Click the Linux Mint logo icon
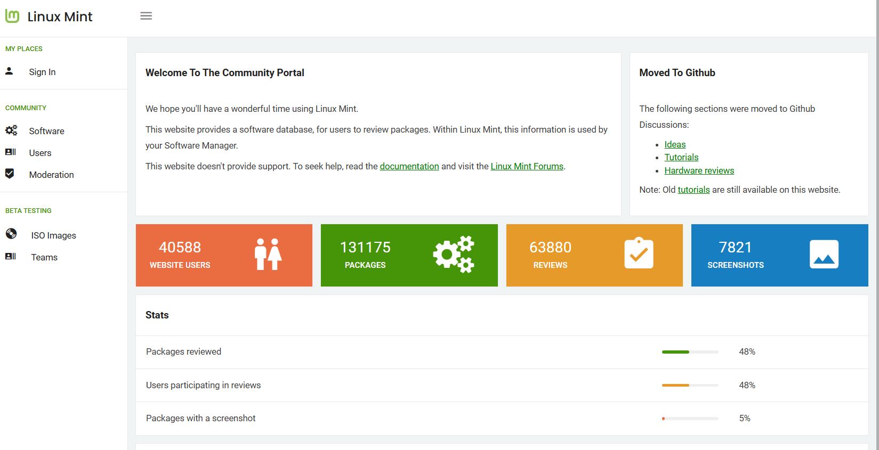The image size is (879, 450). [x=12, y=17]
